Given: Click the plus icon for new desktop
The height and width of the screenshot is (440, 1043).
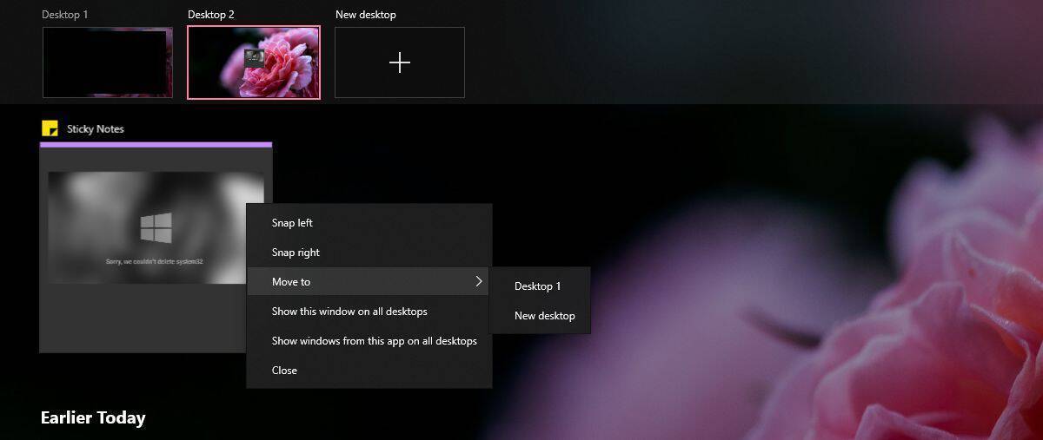Looking at the screenshot, I should click(400, 62).
